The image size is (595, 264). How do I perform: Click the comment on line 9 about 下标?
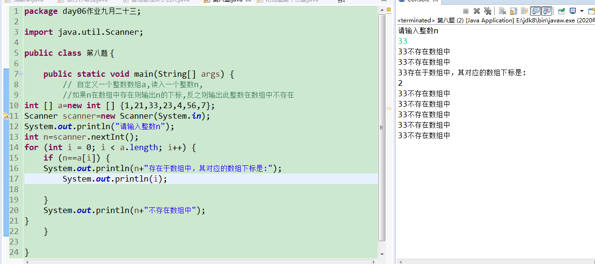click(x=178, y=95)
